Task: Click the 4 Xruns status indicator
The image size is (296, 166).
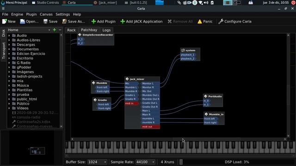Action: pos(167,162)
